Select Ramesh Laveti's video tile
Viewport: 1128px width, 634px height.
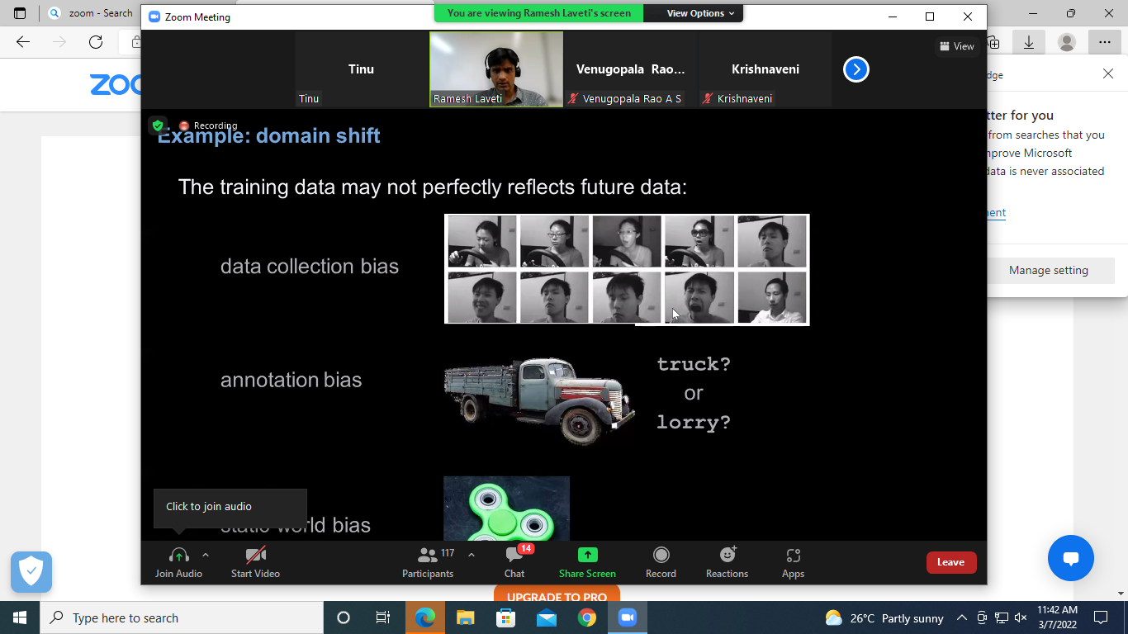click(496, 69)
